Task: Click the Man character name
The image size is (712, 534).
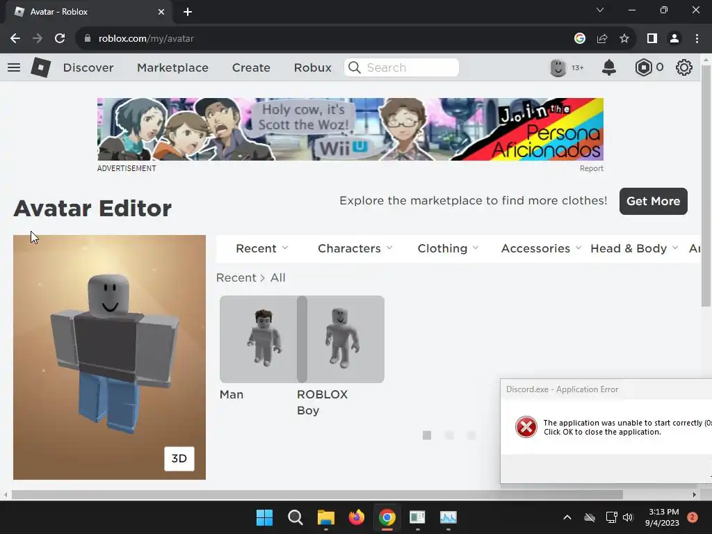Action: click(232, 395)
